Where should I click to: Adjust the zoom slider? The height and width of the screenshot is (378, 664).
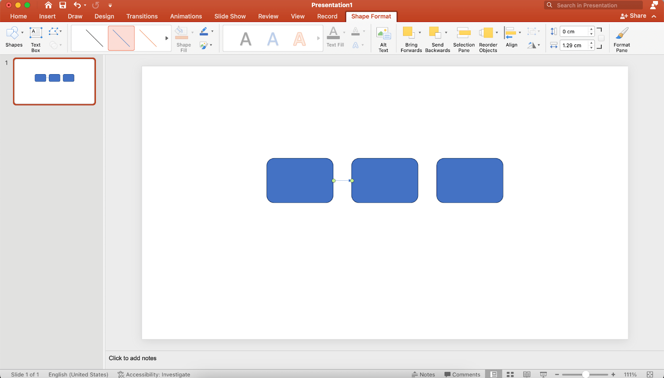[585, 374]
